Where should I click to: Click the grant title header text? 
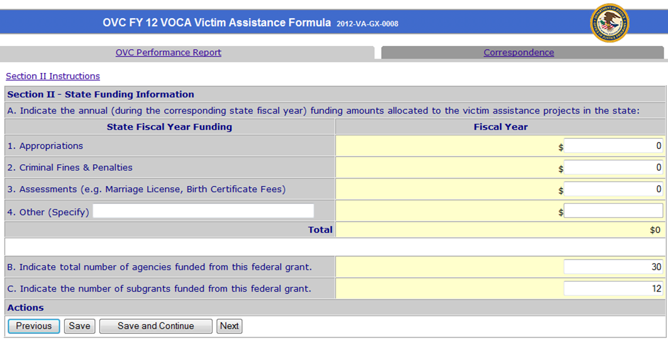click(x=216, y=23)
